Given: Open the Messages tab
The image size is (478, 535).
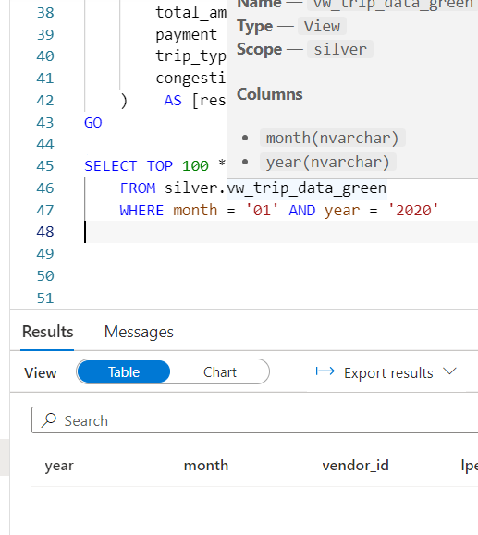Looking at the screenshot, I should click(x=139, y=332).
